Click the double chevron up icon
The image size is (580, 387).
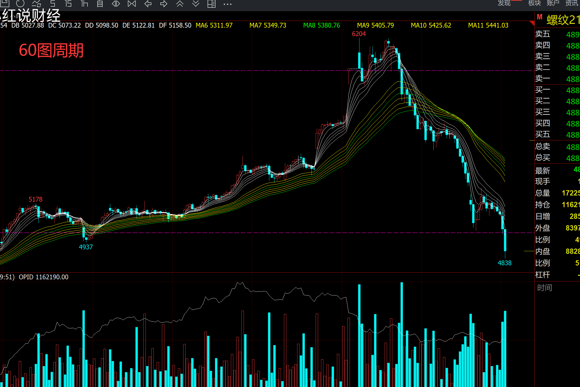click(180, 3)
